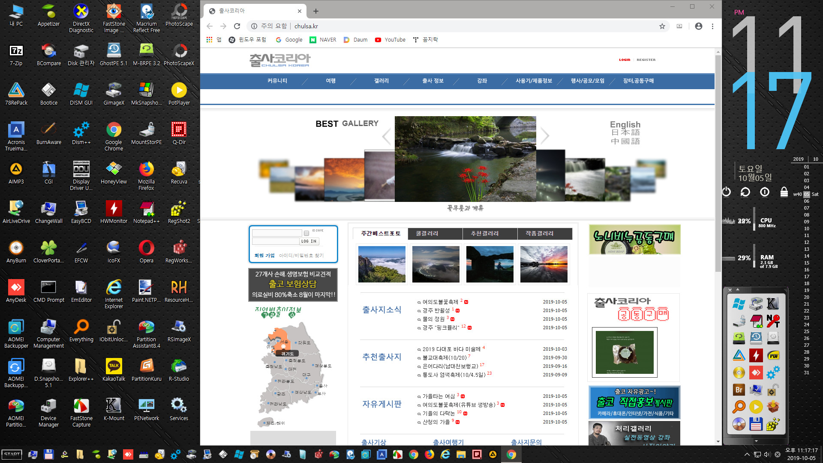Open Recuva desktop icon
Viewport: 823px width, 463px height.
[179, 173]
